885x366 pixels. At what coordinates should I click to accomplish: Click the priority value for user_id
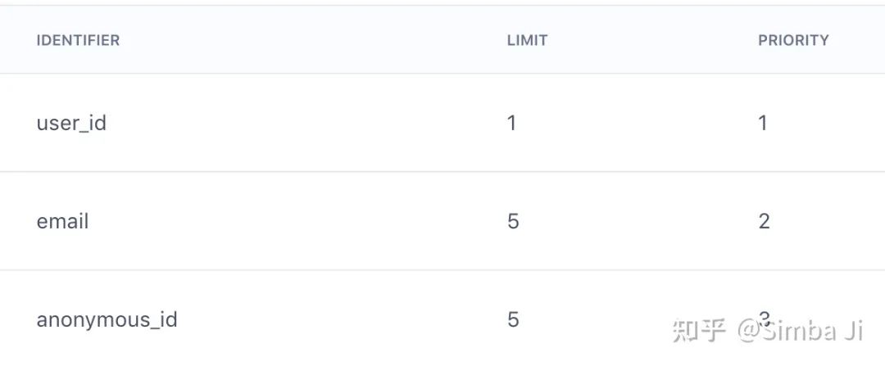pyautogui.click(x=763, y=123)
